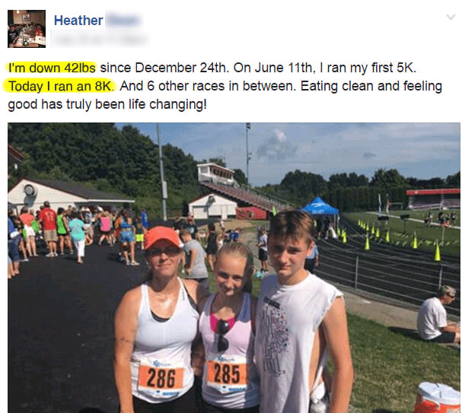The height and width of the screenshot is (413, 462).
Task: Click race bib number 285 in the photo
Action: [x=227, y=373]
